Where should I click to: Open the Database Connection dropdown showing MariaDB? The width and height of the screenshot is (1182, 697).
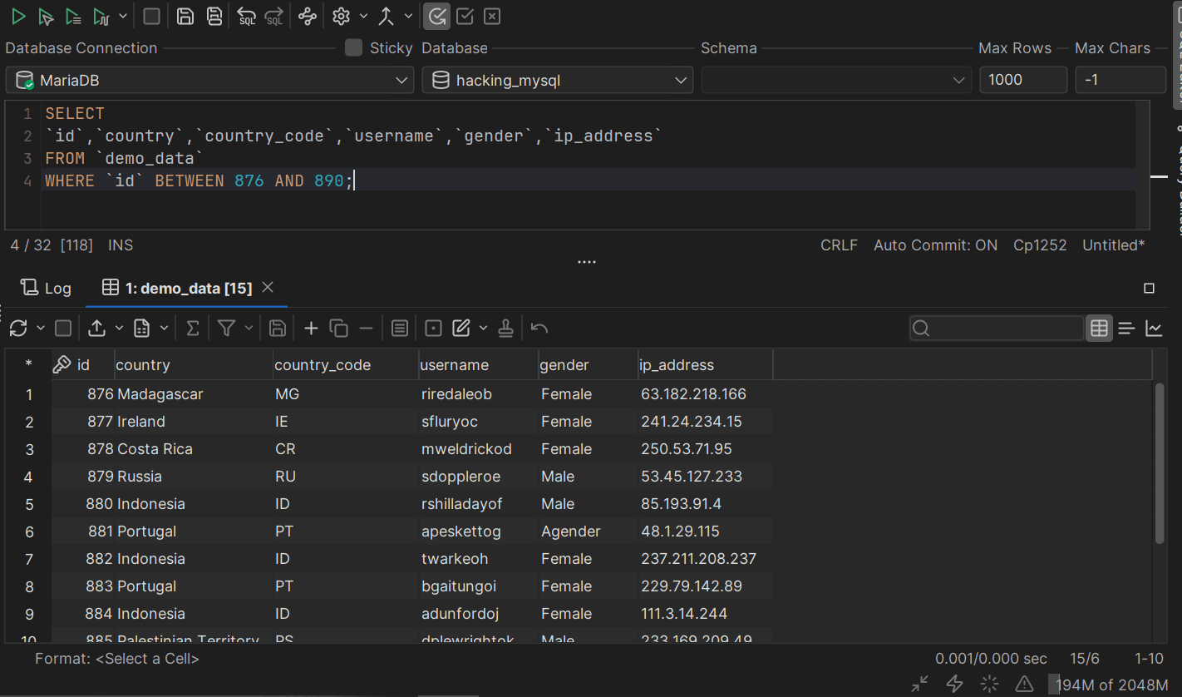(209, 81)
